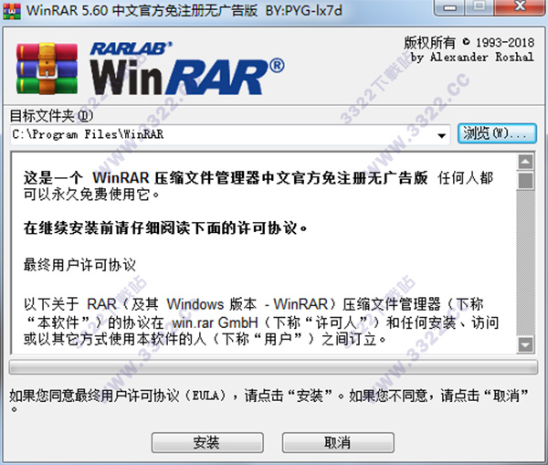Minimize the WinRAR installer window
The height and width of the screenshot is (465, 548).
click(x=449, y=7)
